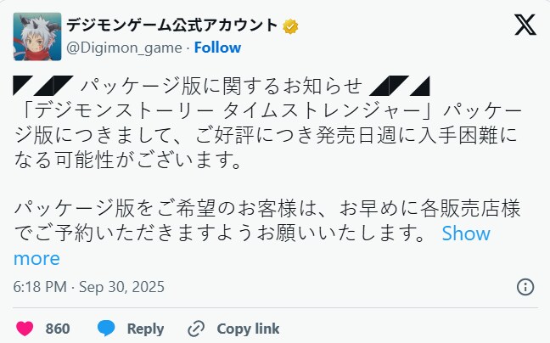Click the info circle icon
550x343 pixels.
pyautogui.click(x=525, y=286)
